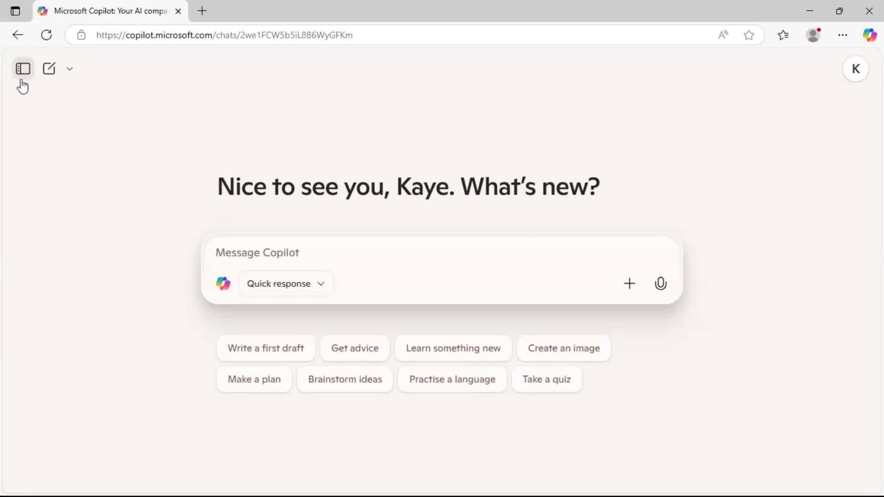Open the Quick response mode dropdown
The image size is (884, 497).
click(286, 283)
